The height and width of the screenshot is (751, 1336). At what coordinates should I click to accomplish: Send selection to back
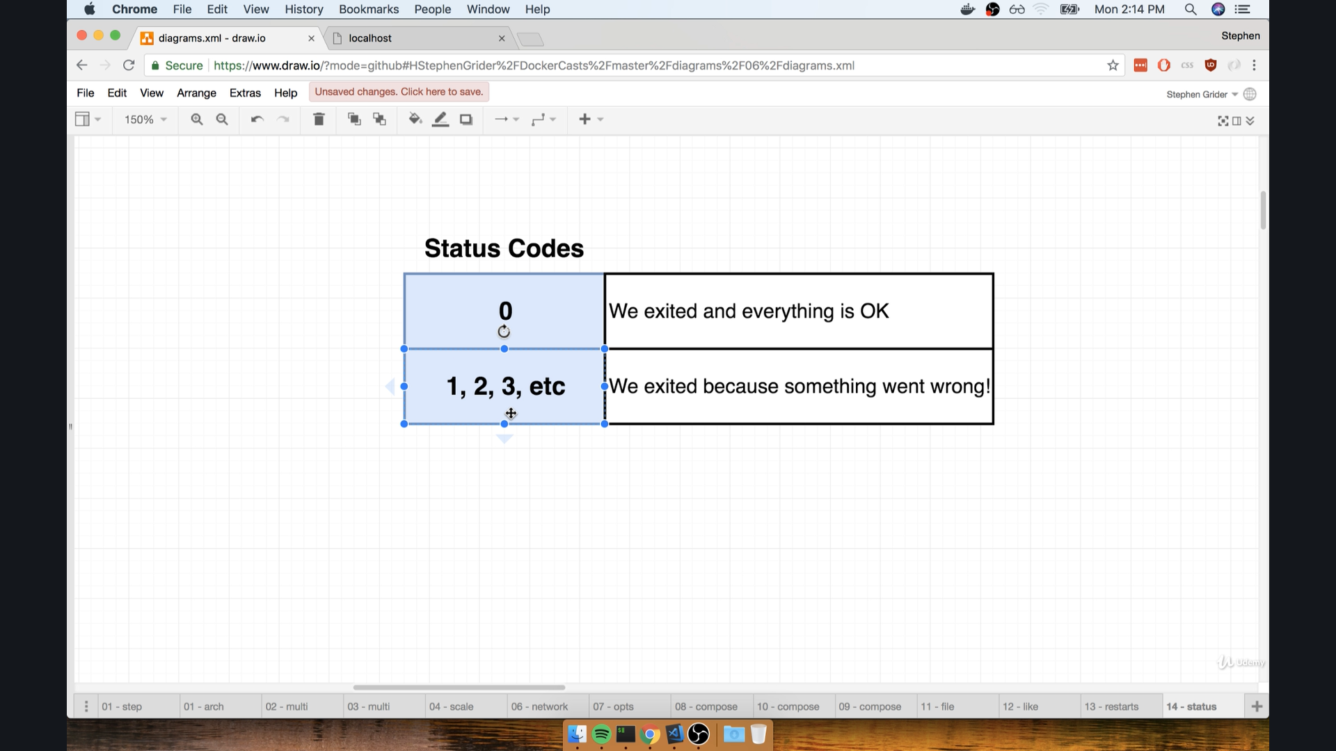coord(379,120)
